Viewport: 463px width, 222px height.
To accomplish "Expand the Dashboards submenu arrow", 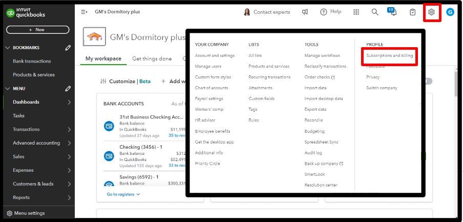I will tap(69, 102).
